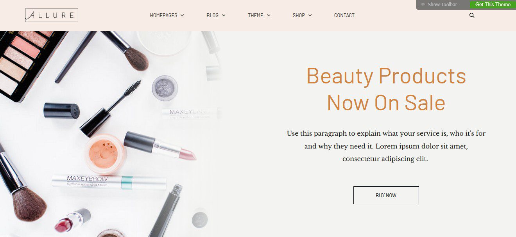Expand the Shop dropdown chevron
The height and width of the screenshot is (237, 516).
click(x=310, y=16)
